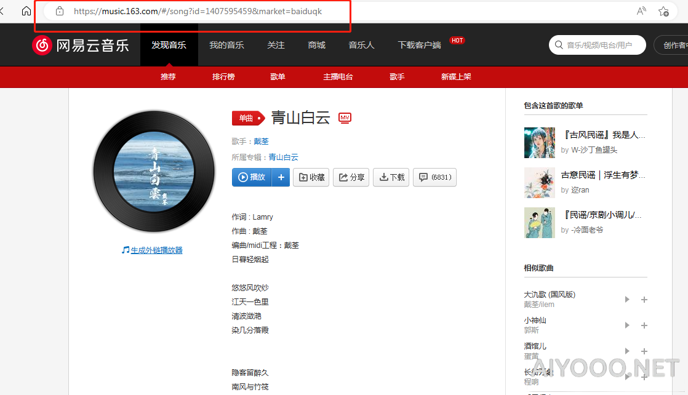
Task: Open playlist thumbnail for 古意民谣｜浮生有梦
Action: (540, 183)
